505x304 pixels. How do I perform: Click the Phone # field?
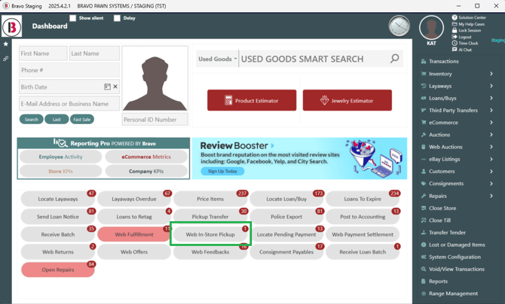pos(69,70)
